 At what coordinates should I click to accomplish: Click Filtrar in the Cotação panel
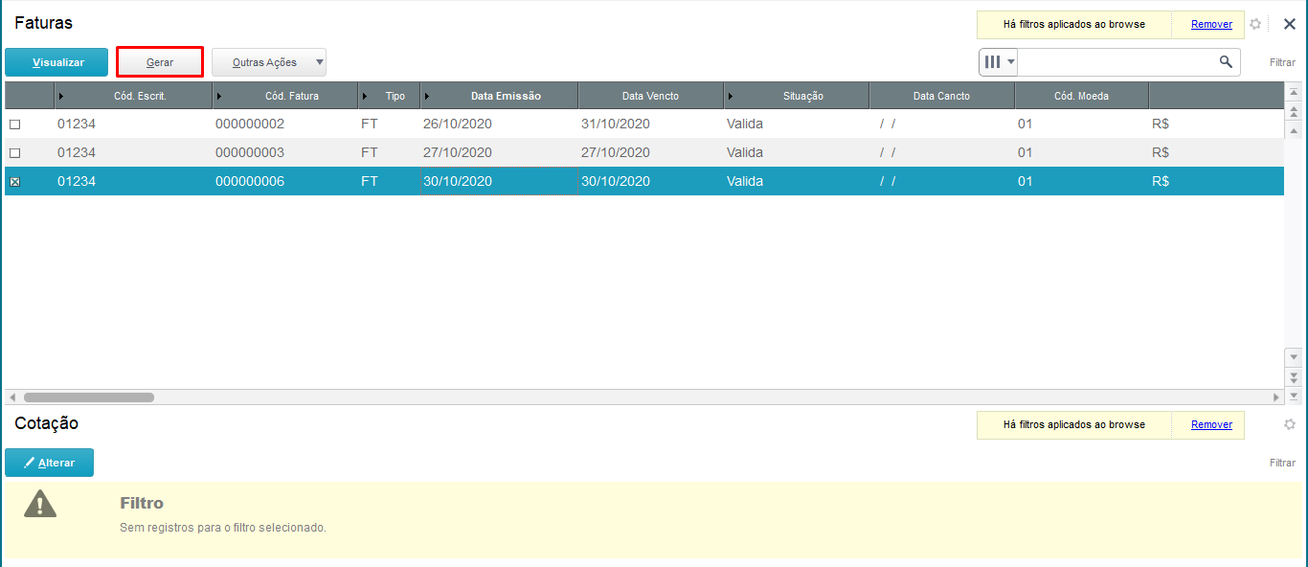[1282, 463]
